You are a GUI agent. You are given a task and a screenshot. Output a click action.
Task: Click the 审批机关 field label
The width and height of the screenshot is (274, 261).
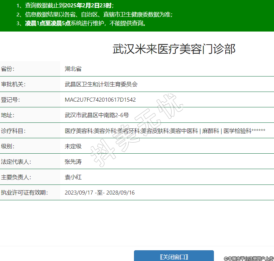[x=13, y=85]
